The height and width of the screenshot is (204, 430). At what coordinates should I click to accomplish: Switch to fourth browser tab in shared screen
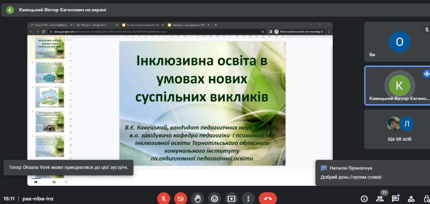coord(189,25)
